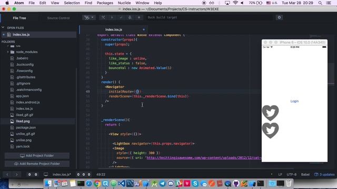Collapse the OPEN FILES section

coord(3,28)
